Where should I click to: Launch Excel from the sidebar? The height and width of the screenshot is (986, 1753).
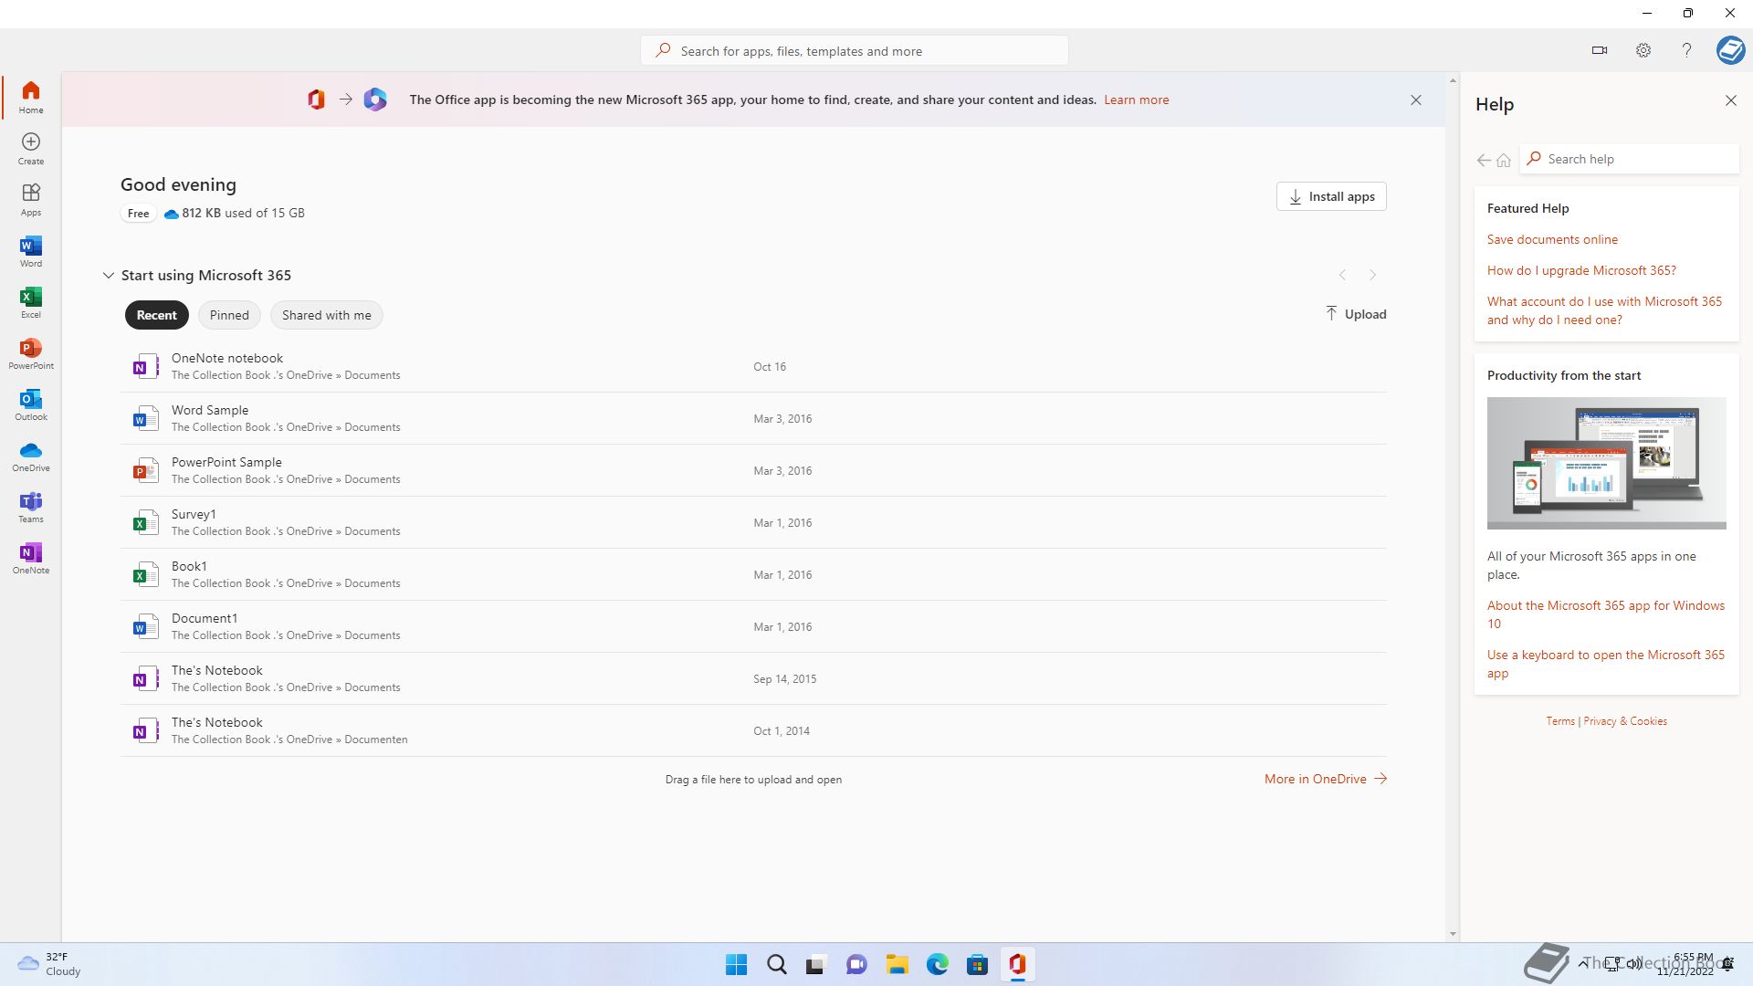pos(31,302)
